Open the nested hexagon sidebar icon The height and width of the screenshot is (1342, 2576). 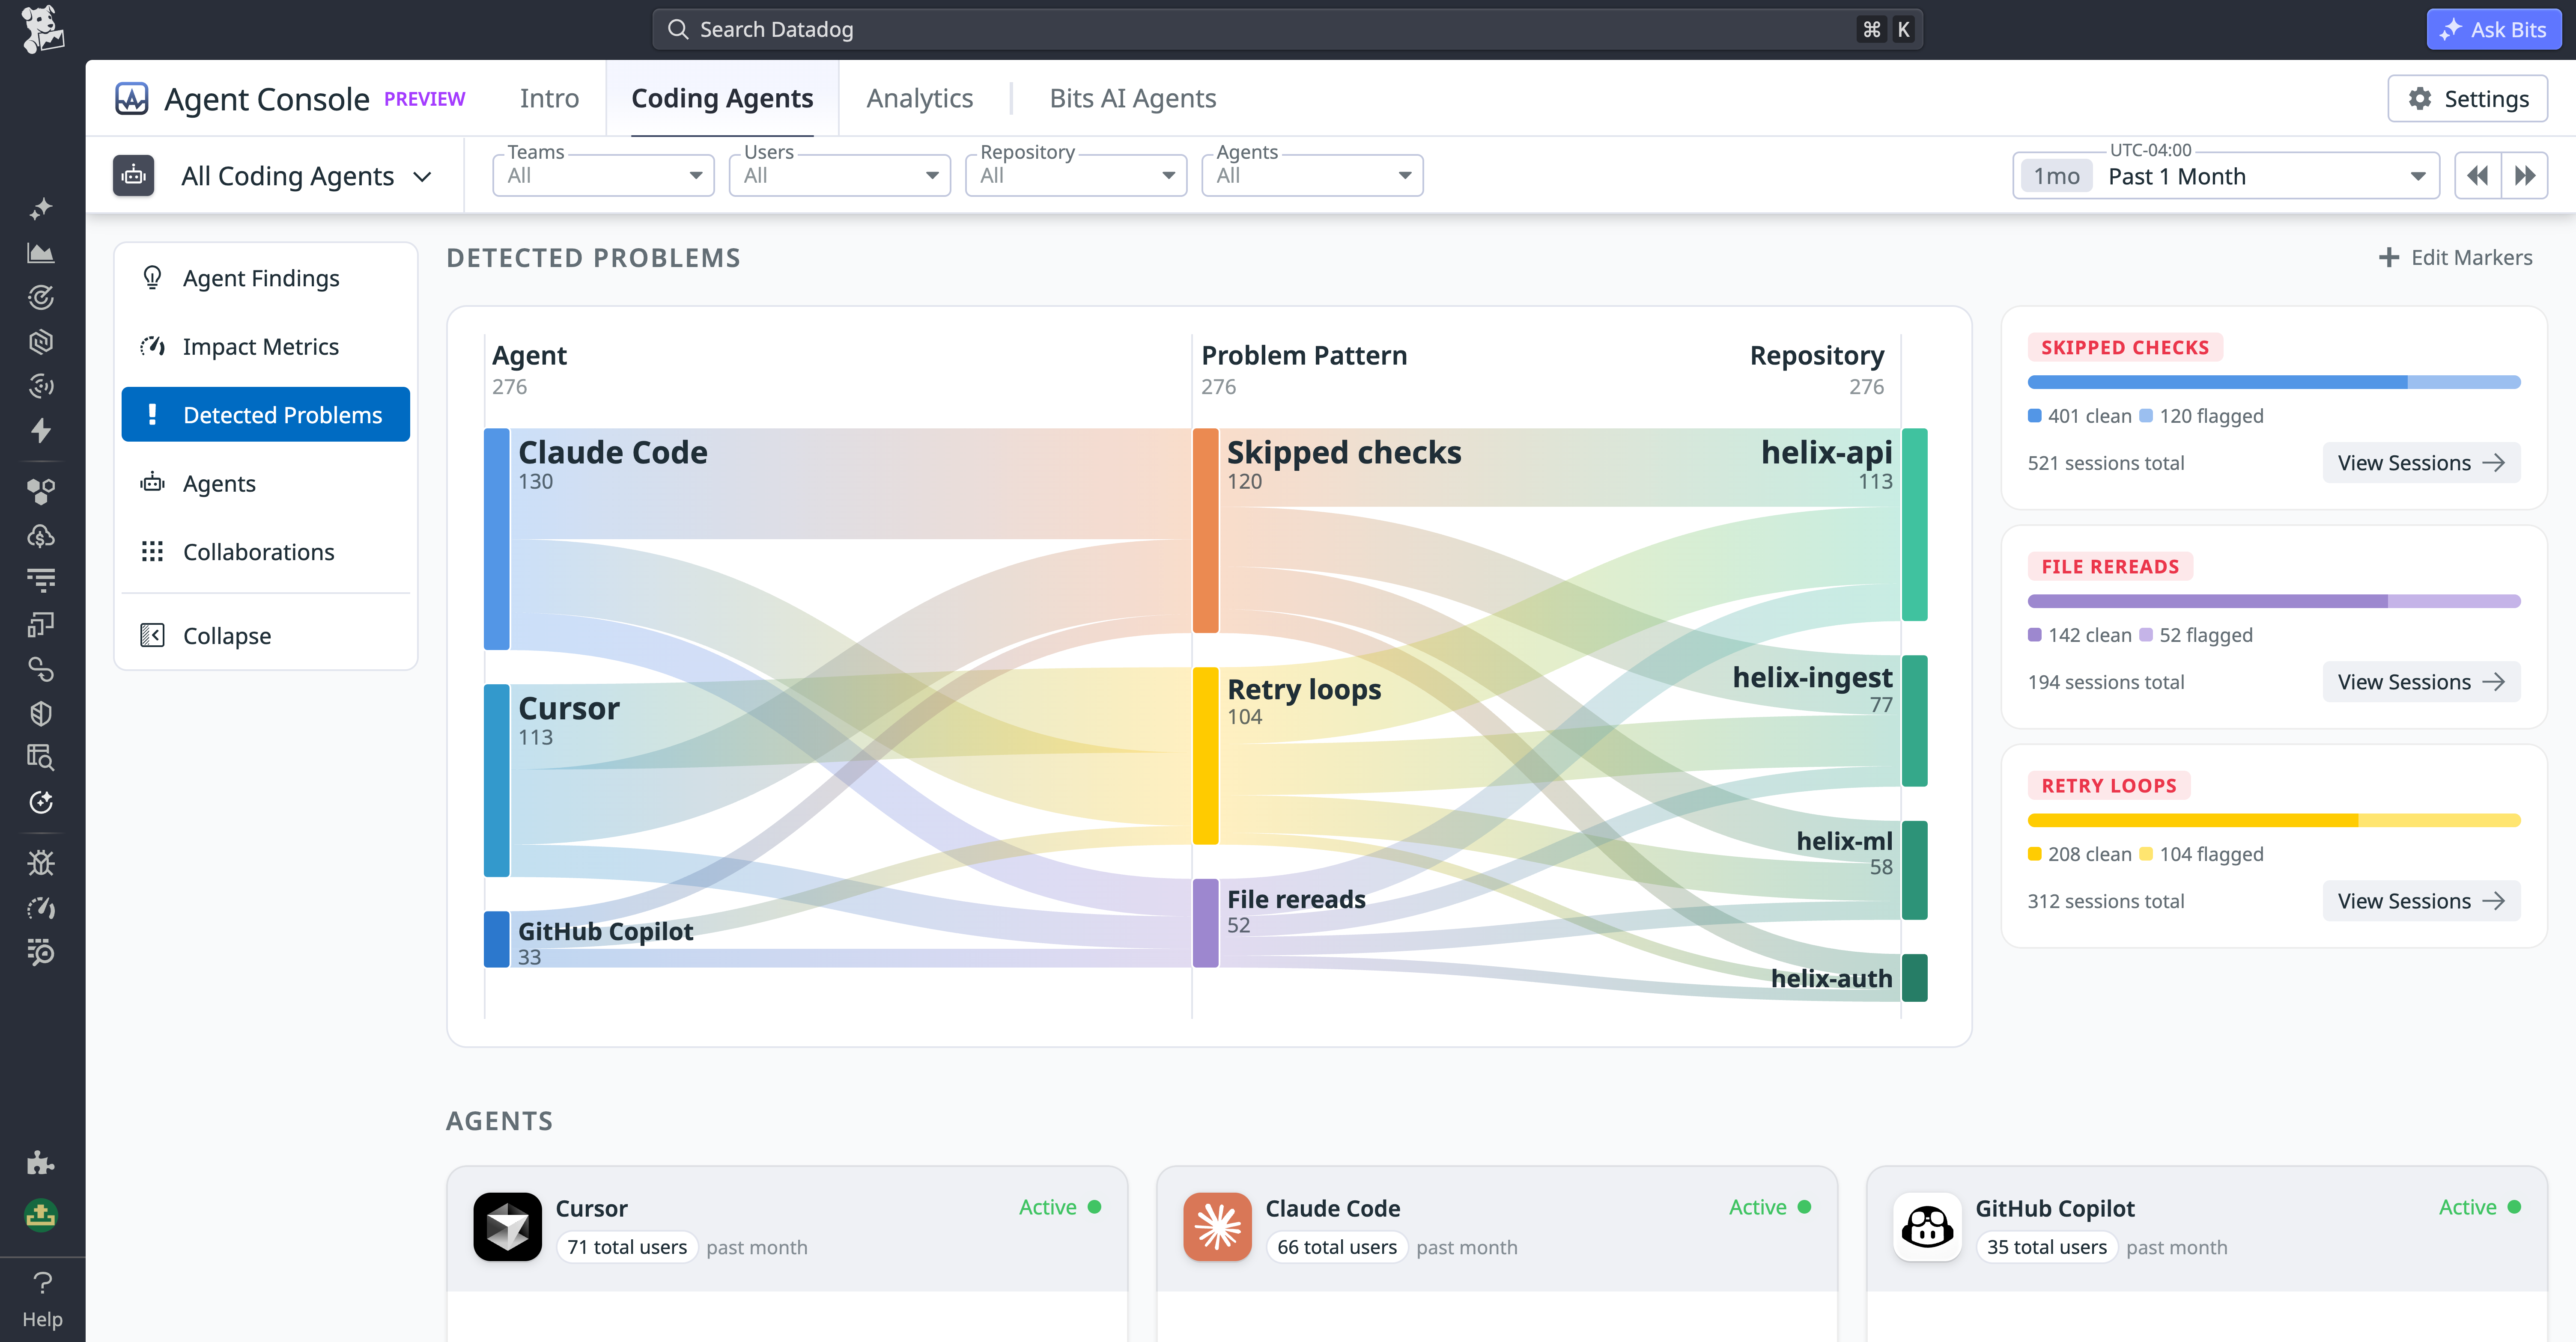click(x=41, y=342)
